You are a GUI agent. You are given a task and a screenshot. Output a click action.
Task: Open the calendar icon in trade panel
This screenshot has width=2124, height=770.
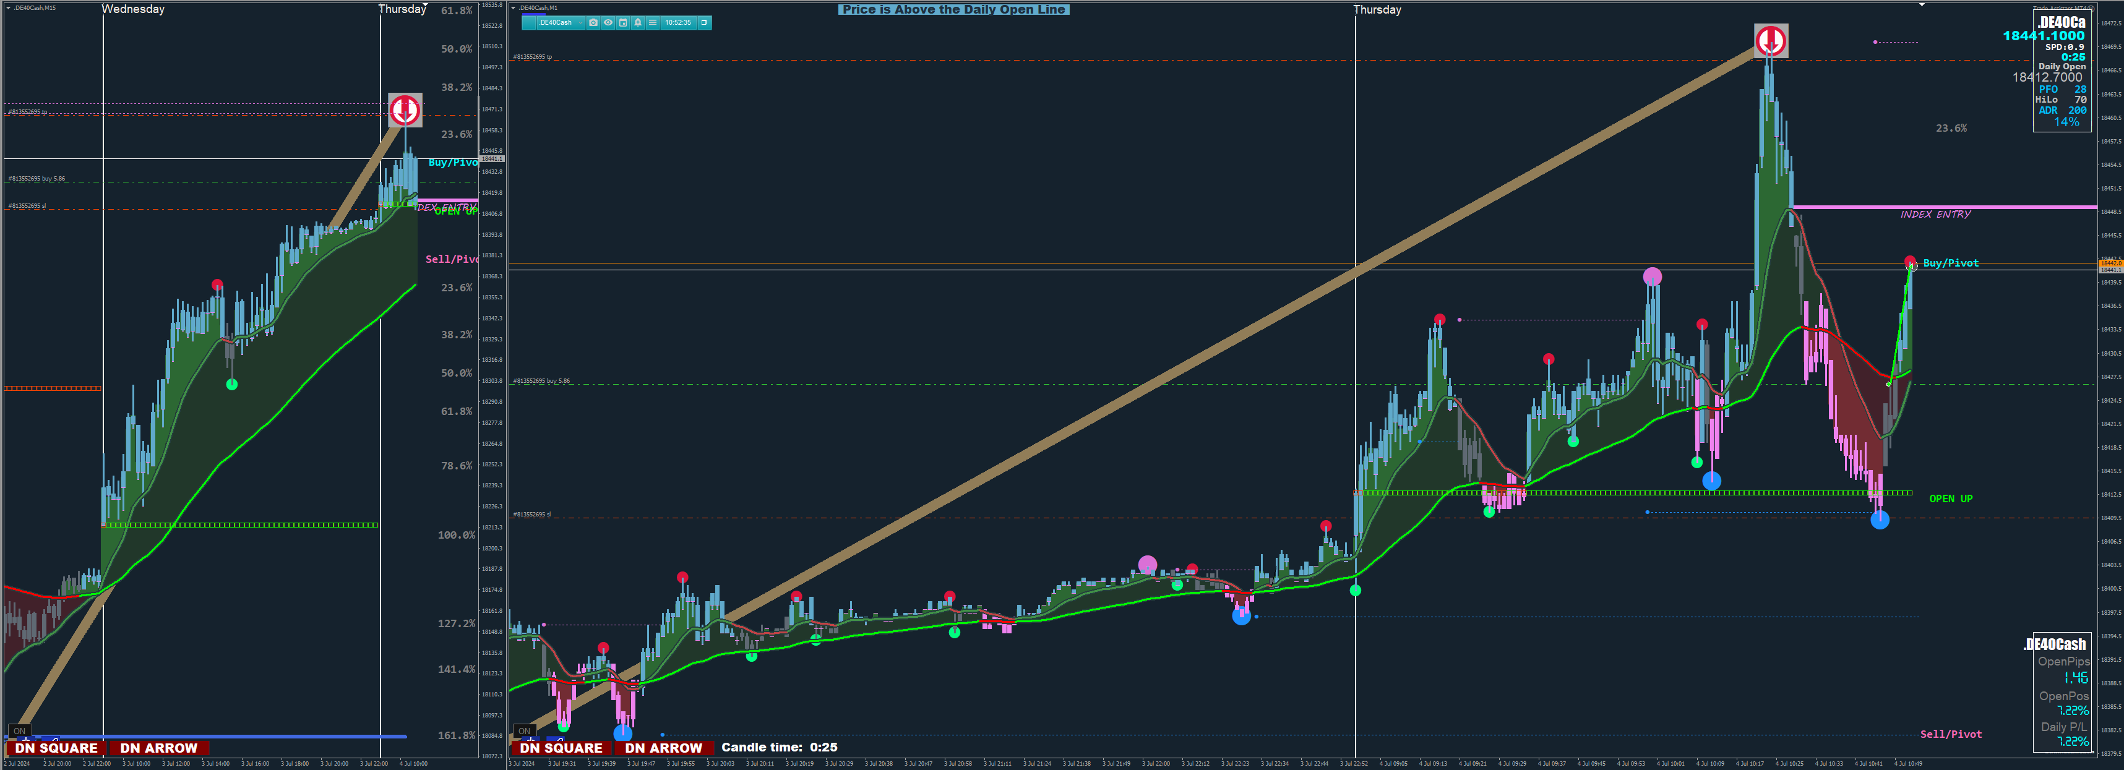click(x=624, y=22)
